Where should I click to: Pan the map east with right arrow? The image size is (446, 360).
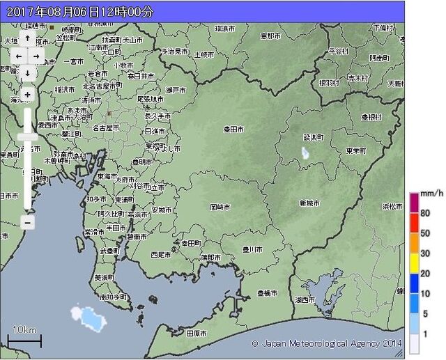click(36, 56)
